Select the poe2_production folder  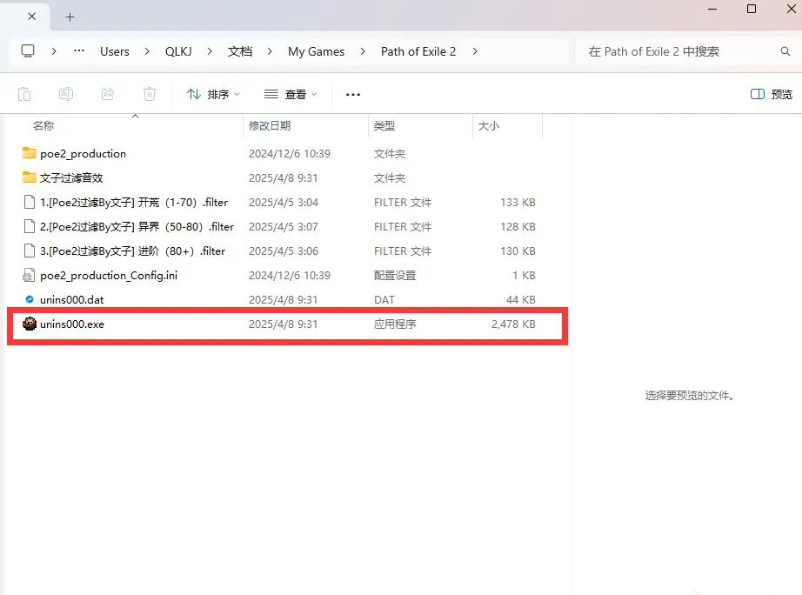coord(83,154)
